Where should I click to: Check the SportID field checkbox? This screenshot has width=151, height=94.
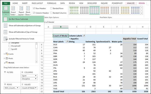10,49
